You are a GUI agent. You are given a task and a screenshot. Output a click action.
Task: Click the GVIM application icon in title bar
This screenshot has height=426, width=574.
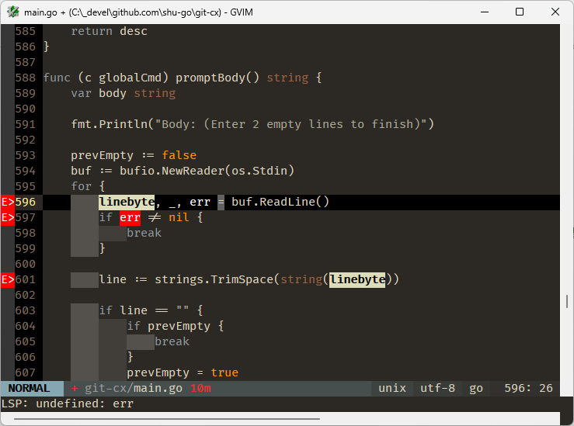(x=12, y=12)
